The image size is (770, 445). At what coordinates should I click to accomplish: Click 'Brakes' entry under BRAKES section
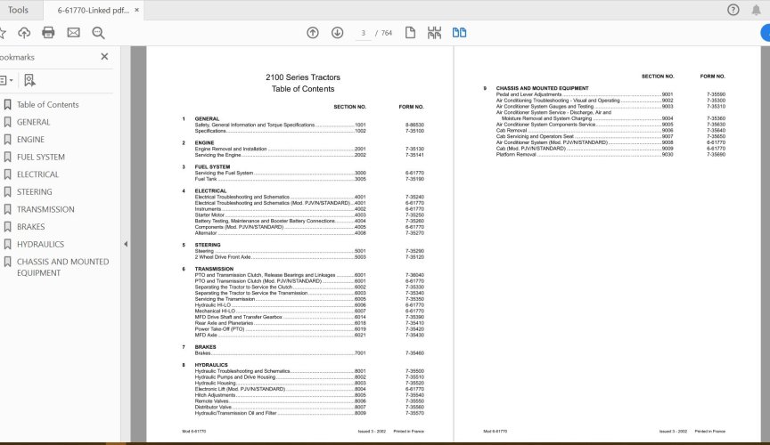point(203,352)
